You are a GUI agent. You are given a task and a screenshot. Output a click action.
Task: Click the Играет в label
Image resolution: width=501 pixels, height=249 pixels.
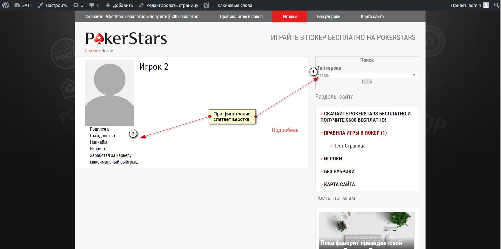pyautogui.click(x=98, y=149)
